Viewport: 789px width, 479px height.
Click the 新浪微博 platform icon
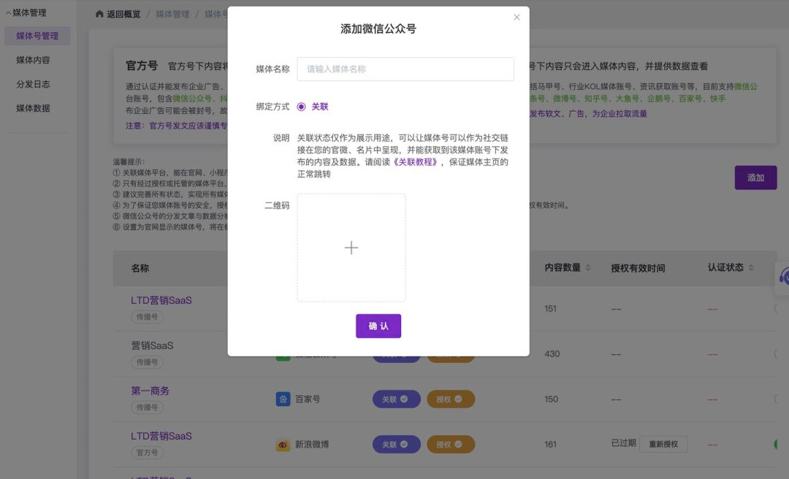coord(283,445)
